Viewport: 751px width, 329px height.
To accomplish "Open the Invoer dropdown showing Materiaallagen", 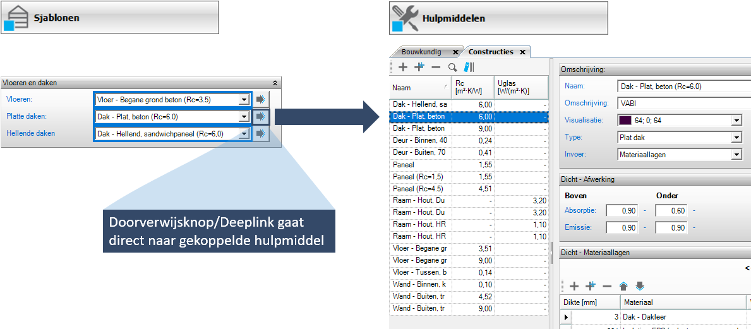I will pos(736,154).
